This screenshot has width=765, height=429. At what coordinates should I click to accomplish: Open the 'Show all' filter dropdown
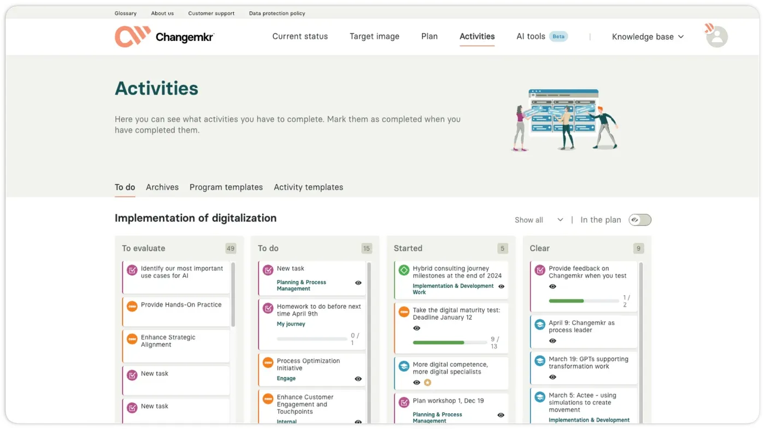pos(539,220)
